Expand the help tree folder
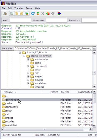Viewport: 97px width, 139px height. pos(28,73)
